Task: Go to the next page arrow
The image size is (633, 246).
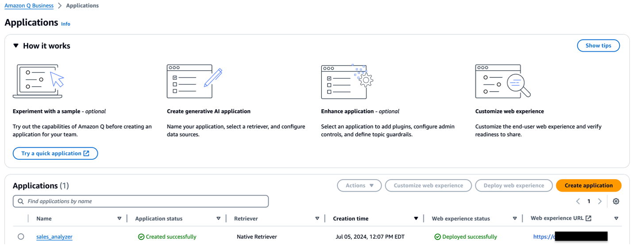Action: click(600, 201)
